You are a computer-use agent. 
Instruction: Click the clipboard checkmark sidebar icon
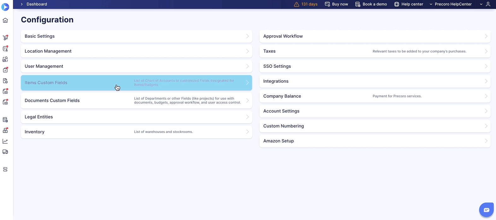5,70
